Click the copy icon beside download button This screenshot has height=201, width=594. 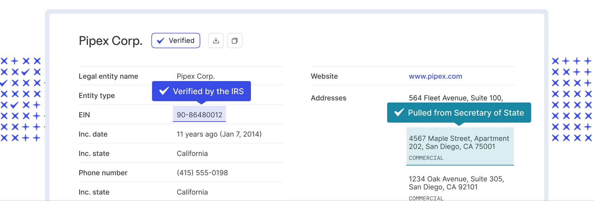point(235,41)
